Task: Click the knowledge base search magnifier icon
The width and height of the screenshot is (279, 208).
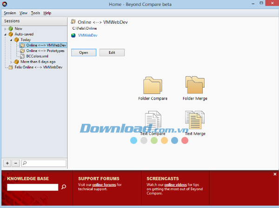Action: [x=64, y=187]
